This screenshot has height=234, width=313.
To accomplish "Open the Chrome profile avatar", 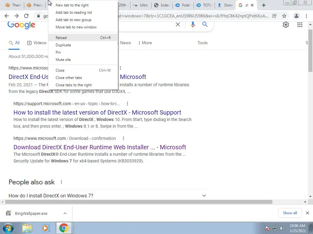I will coord(296,16).
